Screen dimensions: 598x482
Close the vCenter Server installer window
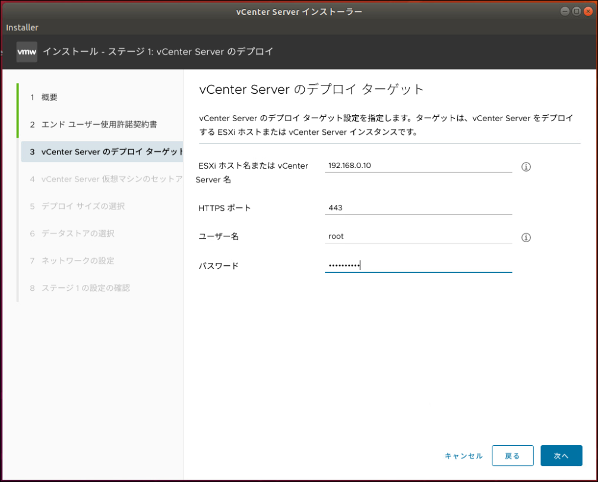(x=588, y=11)
